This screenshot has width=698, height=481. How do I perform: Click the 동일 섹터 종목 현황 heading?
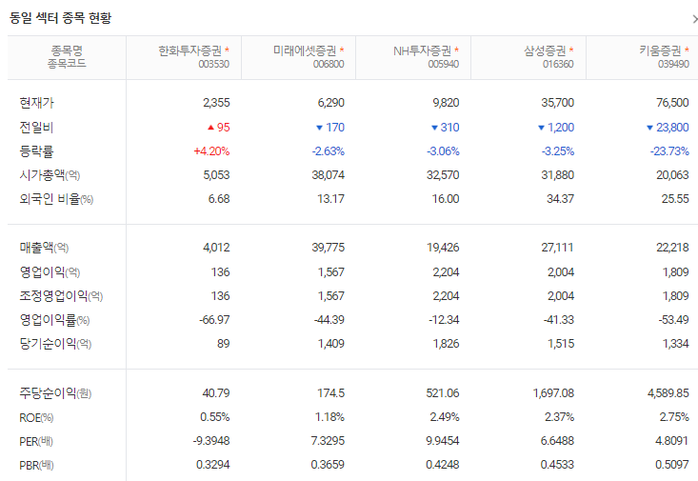(x=60, y=18)
